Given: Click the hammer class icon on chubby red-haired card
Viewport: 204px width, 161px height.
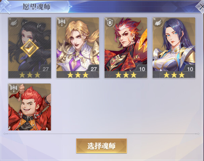Looking at the screenshot, I should click(x=14, y=89).
